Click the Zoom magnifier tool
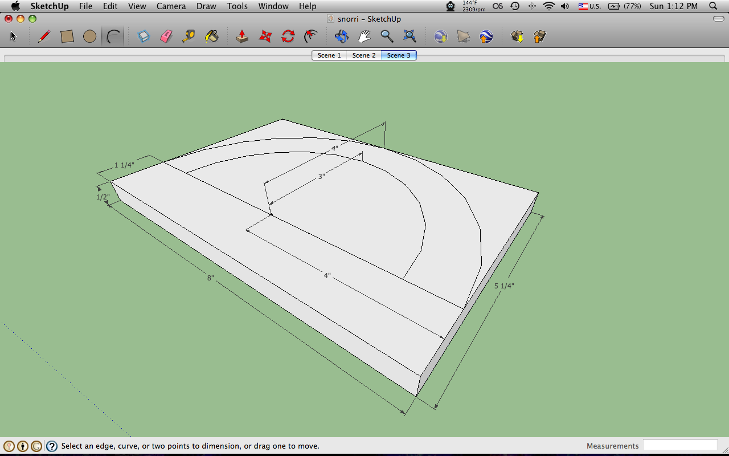This screenshot has height=456, width=729. [x=387, y=36]
